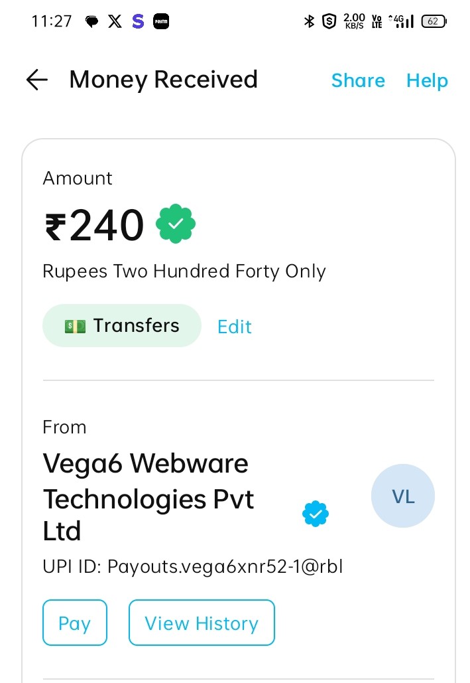Share this payment receipt
Viewport: 470px width, 683px height.
[358, 80]
